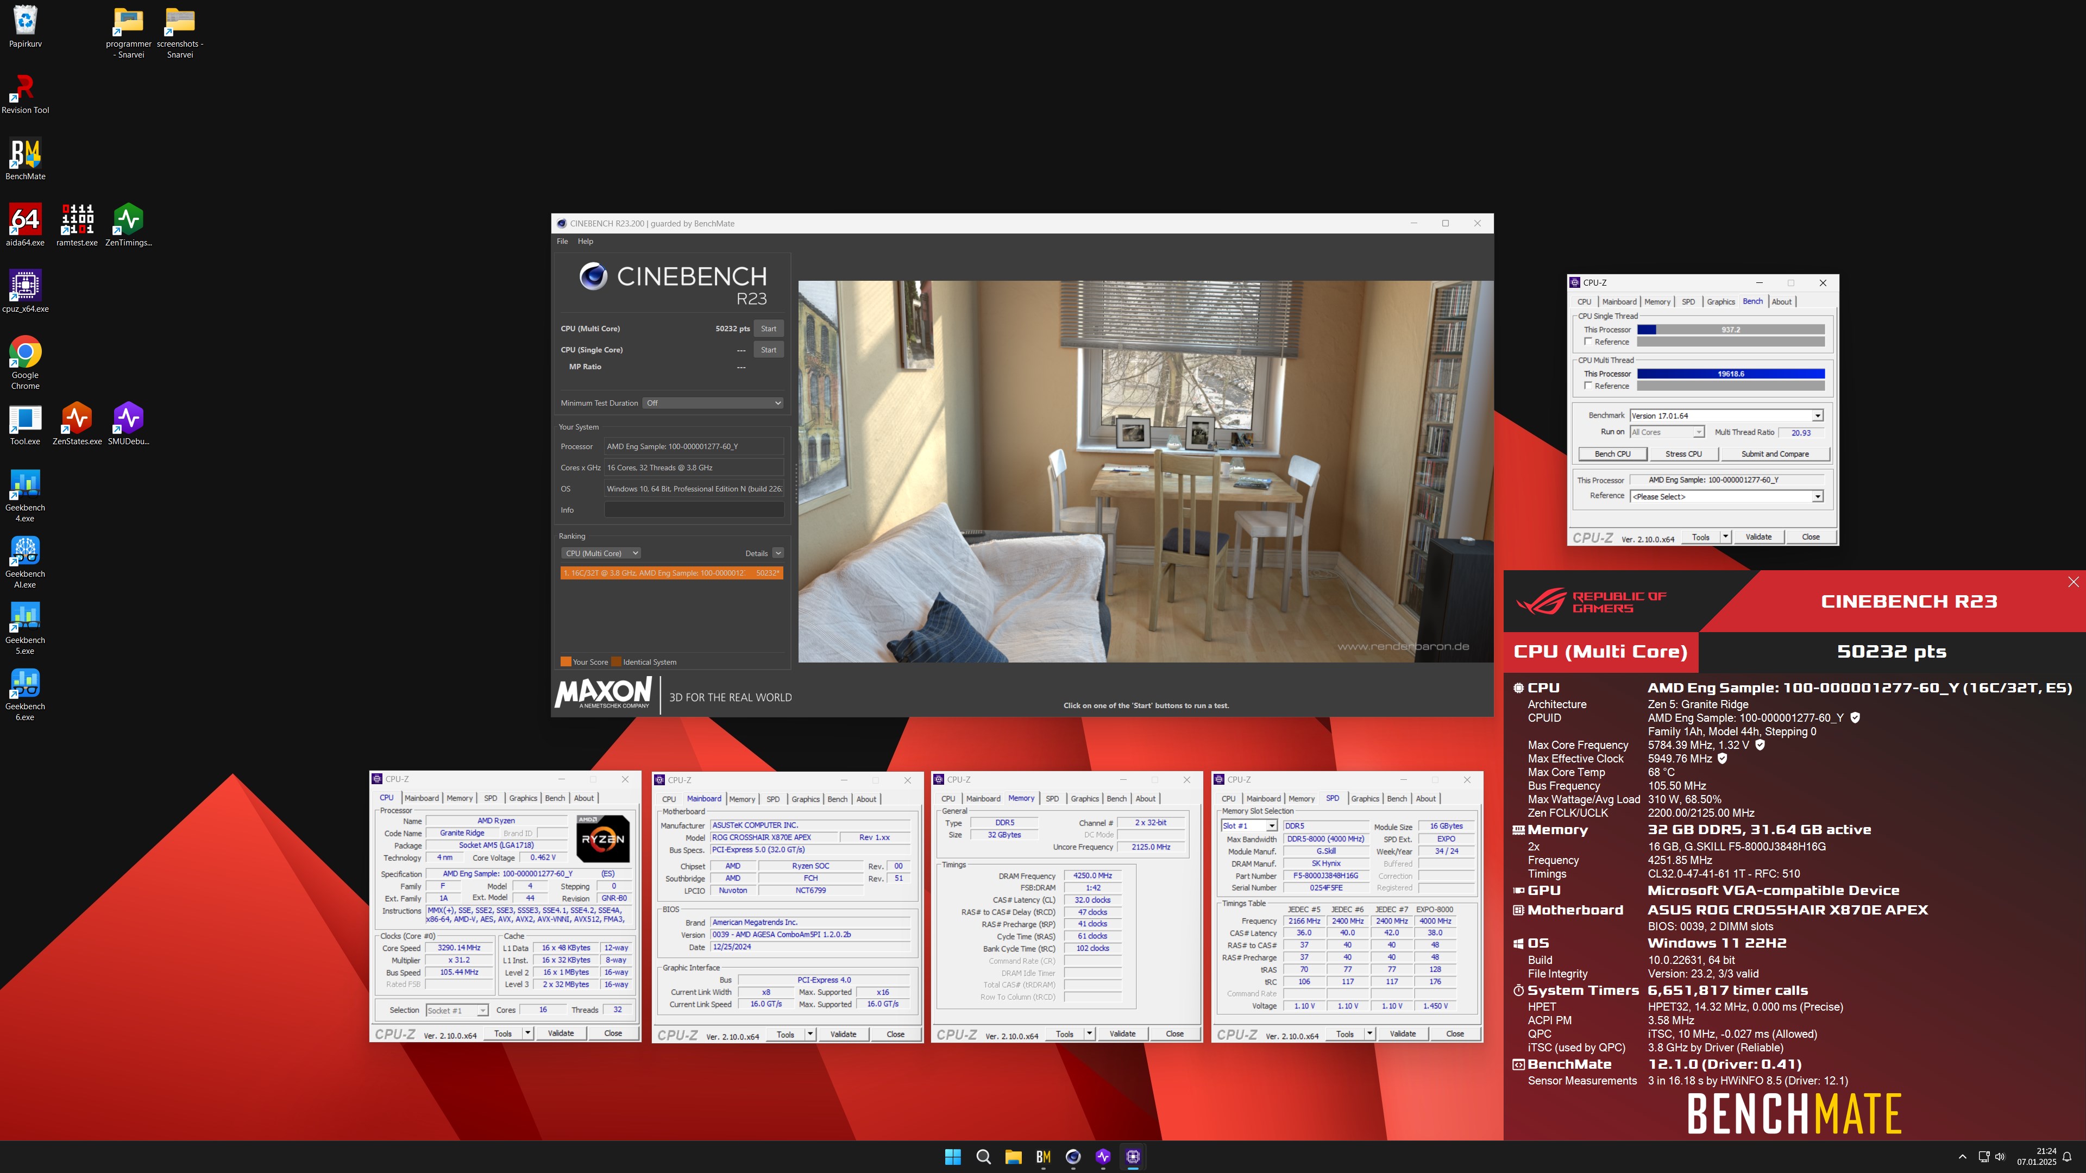Open the ramtest.exe desktop icon
The width and height of the screenshot is (2086, 1173).
(77, 226)
